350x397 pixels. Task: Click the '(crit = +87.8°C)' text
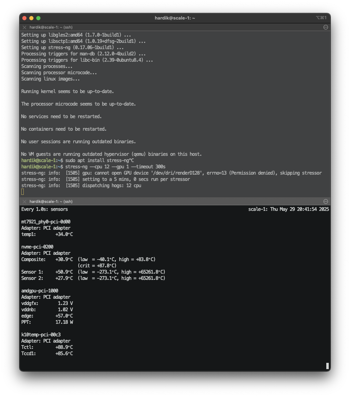(97, 266)
